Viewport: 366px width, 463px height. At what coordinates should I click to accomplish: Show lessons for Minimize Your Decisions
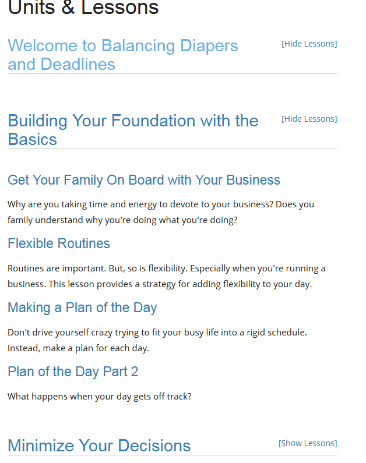click(308, 443)
